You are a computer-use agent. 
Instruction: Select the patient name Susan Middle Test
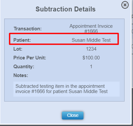pos(91,40)
